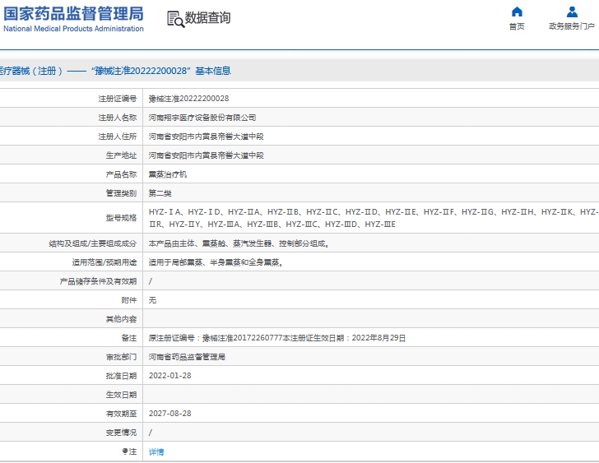Click the data query magnifier icon

[x=175, y=19]
